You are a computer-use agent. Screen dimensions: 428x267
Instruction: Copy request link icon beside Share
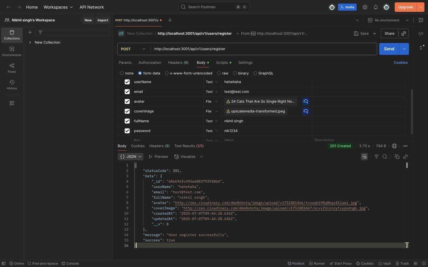point(404,33)
